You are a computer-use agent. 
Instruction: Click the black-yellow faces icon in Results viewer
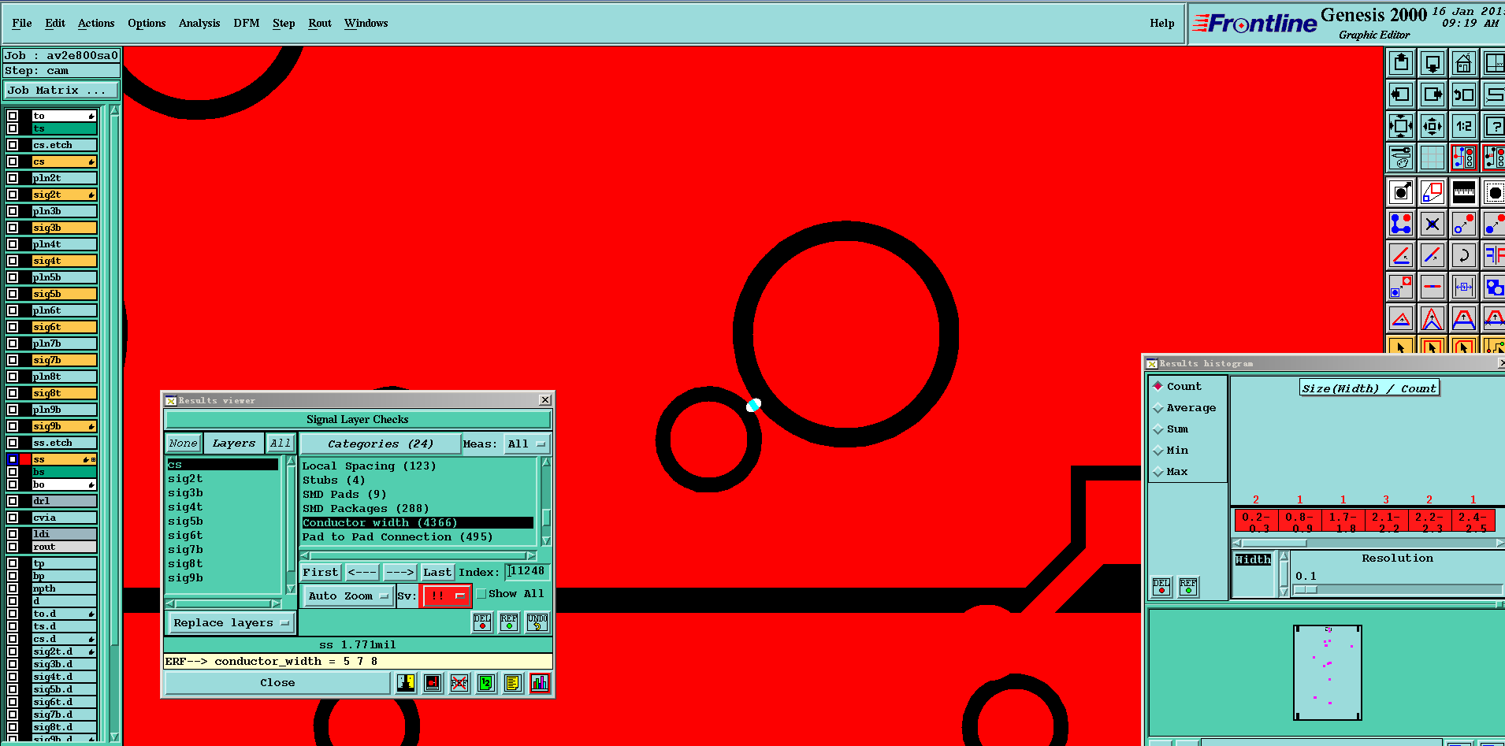(406, 683)
